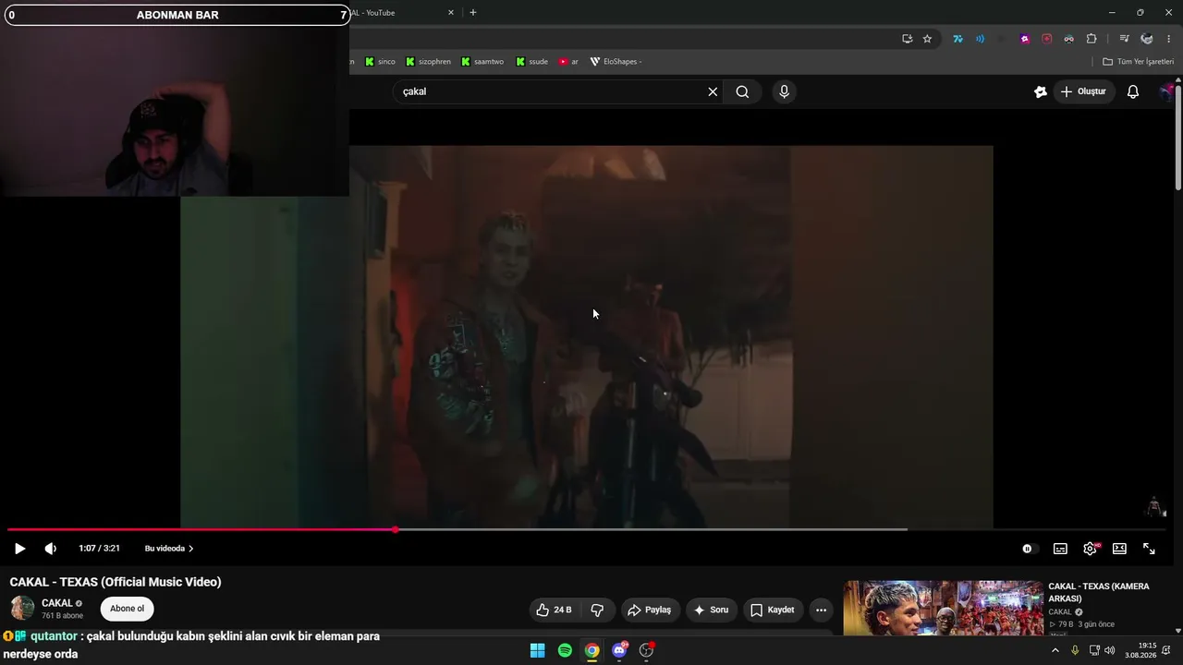Click the install app icon in address bar
1183x665 pixels.
tap(907, 39)
